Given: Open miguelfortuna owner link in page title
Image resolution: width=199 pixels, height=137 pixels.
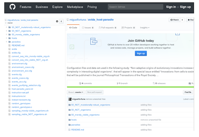Looking at the screenshot, I should [78, 20].
